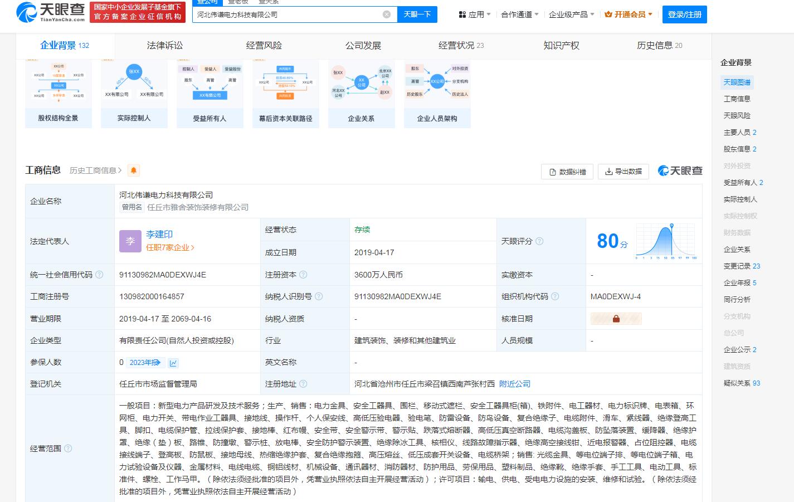Click the 数据纠错 button
This screenshot has height=502, width=794.
coord(567,172)
